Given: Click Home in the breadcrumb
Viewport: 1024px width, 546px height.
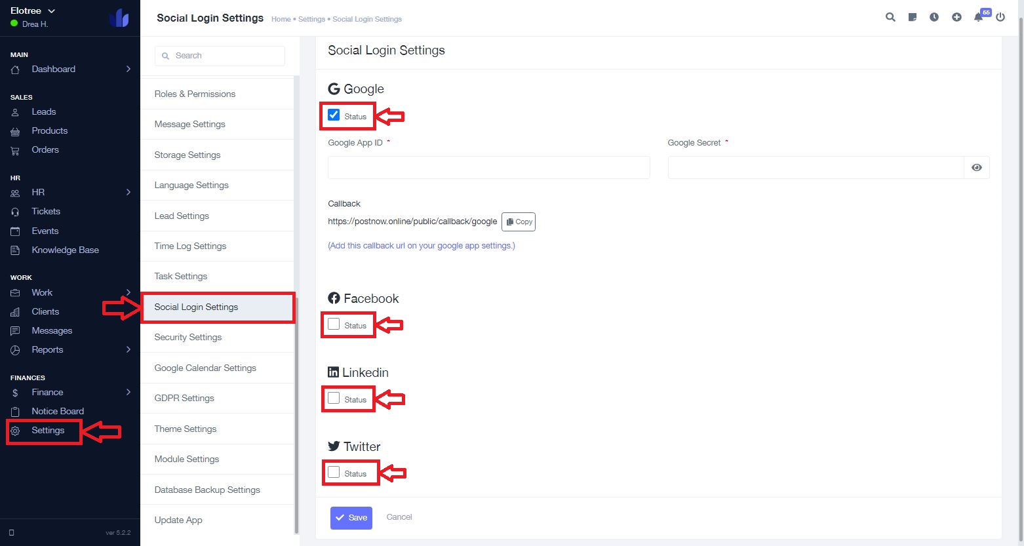Looking at the screenshot, I should 281,19.
